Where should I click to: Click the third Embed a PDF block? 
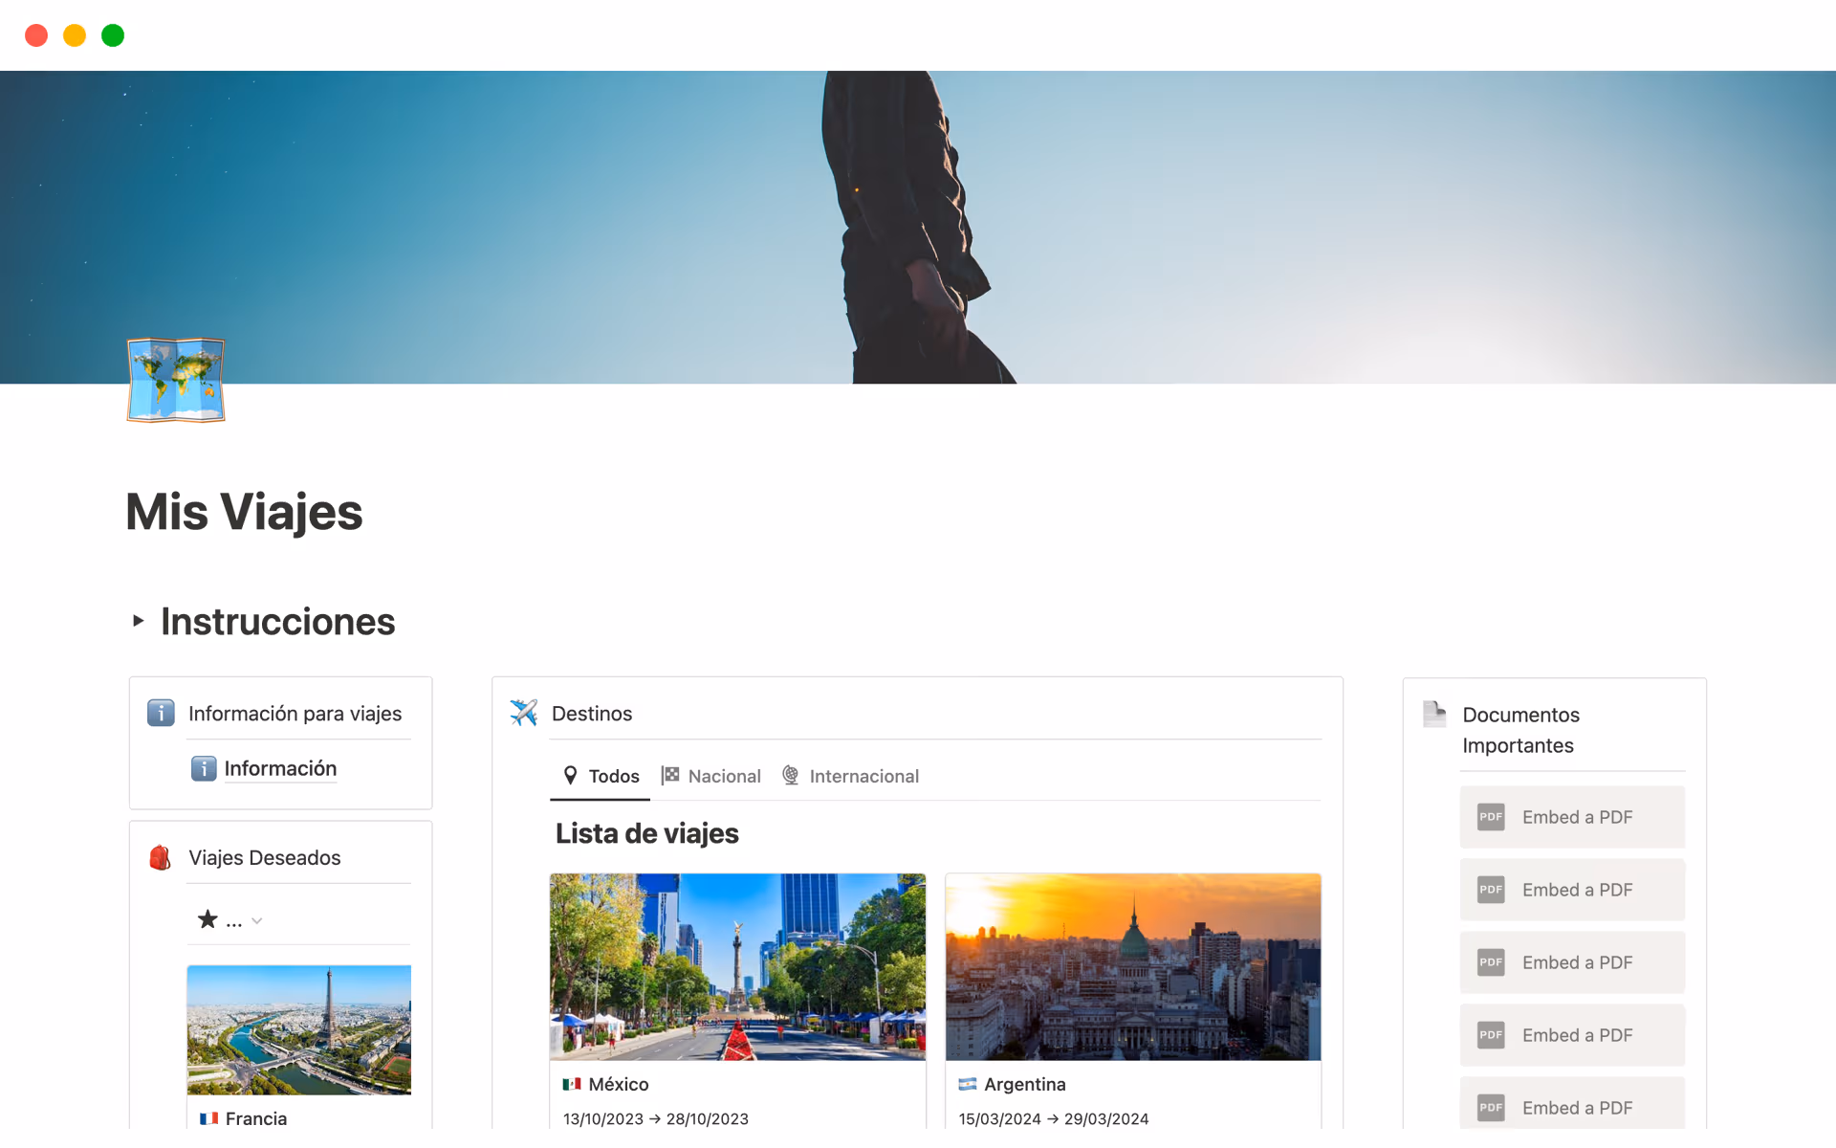1572,962
